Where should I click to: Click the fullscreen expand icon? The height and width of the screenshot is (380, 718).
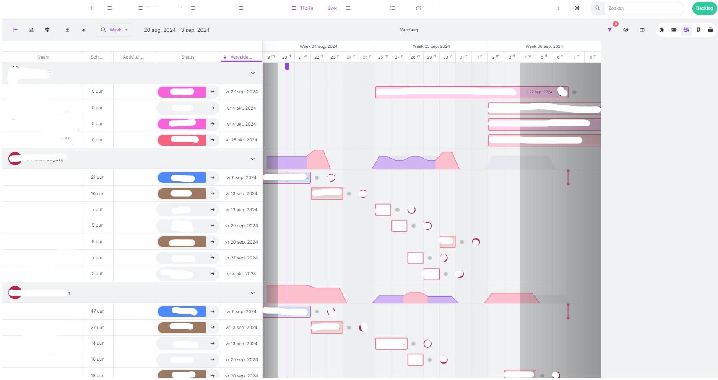pos(577,8)
